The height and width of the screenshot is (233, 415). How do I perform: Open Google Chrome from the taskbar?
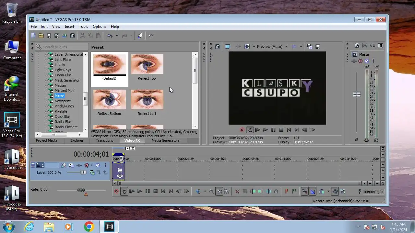pos(89,227)
